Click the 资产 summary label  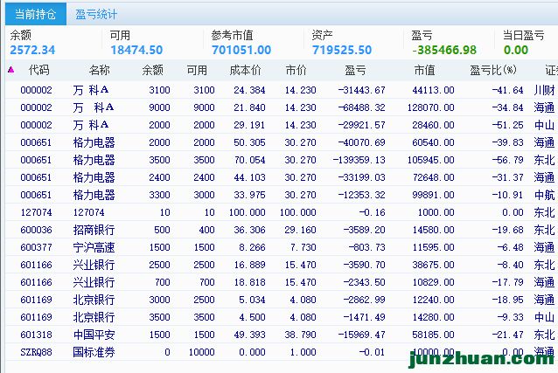(x=322, y=35)
